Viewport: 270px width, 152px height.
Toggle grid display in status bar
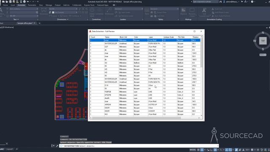coord(198,150)
